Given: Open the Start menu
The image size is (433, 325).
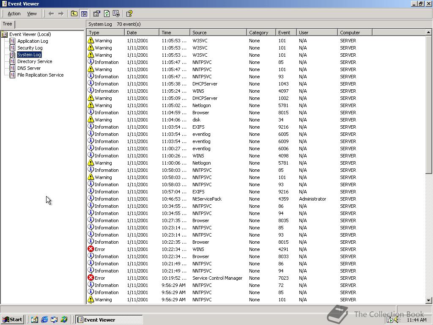Looking at the screenshot, I should [12, 319].
